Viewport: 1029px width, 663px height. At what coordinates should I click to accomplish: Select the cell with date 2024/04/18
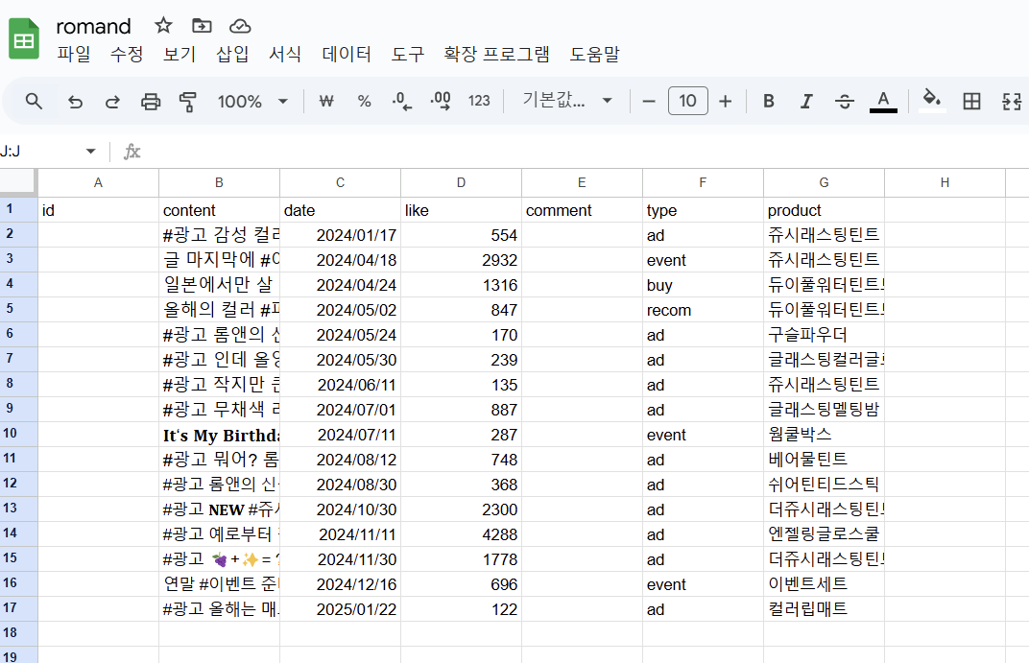point(340,260)
